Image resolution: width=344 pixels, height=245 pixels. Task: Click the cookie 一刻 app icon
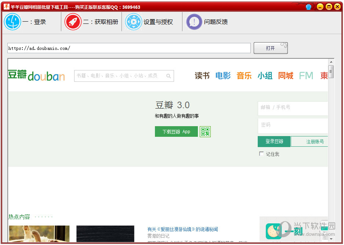coord(274,231)
